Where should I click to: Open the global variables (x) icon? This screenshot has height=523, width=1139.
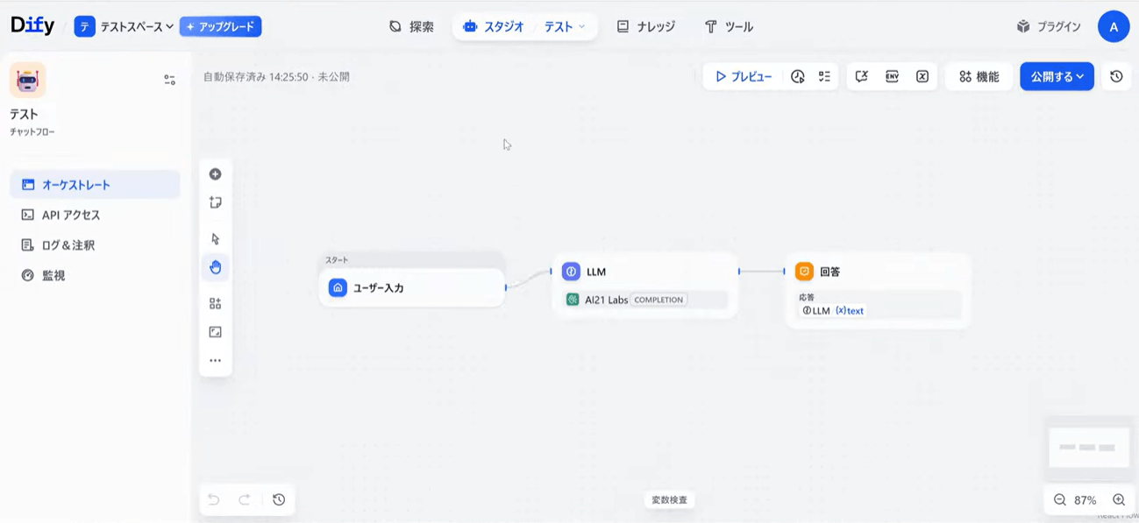tap(922, 77)
